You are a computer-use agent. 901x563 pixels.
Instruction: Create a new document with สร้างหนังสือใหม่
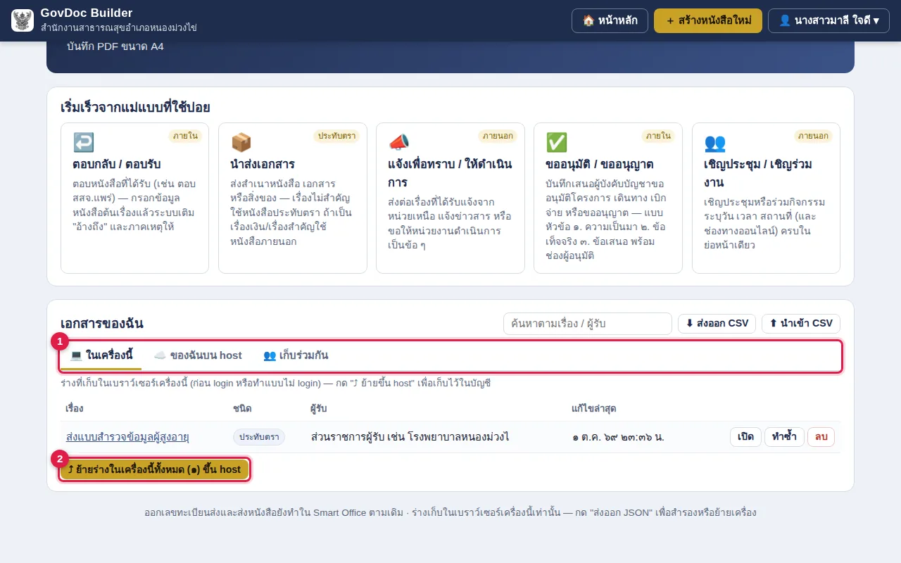click(x=708, y=20)
